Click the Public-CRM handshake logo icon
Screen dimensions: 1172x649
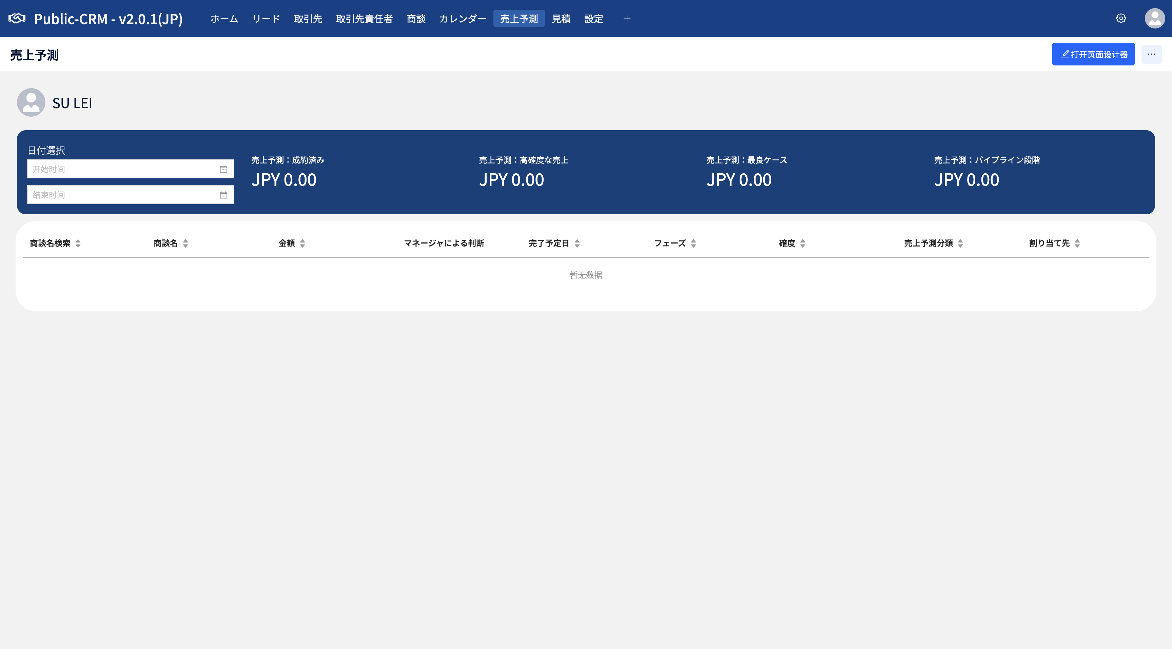click(17, 18)
